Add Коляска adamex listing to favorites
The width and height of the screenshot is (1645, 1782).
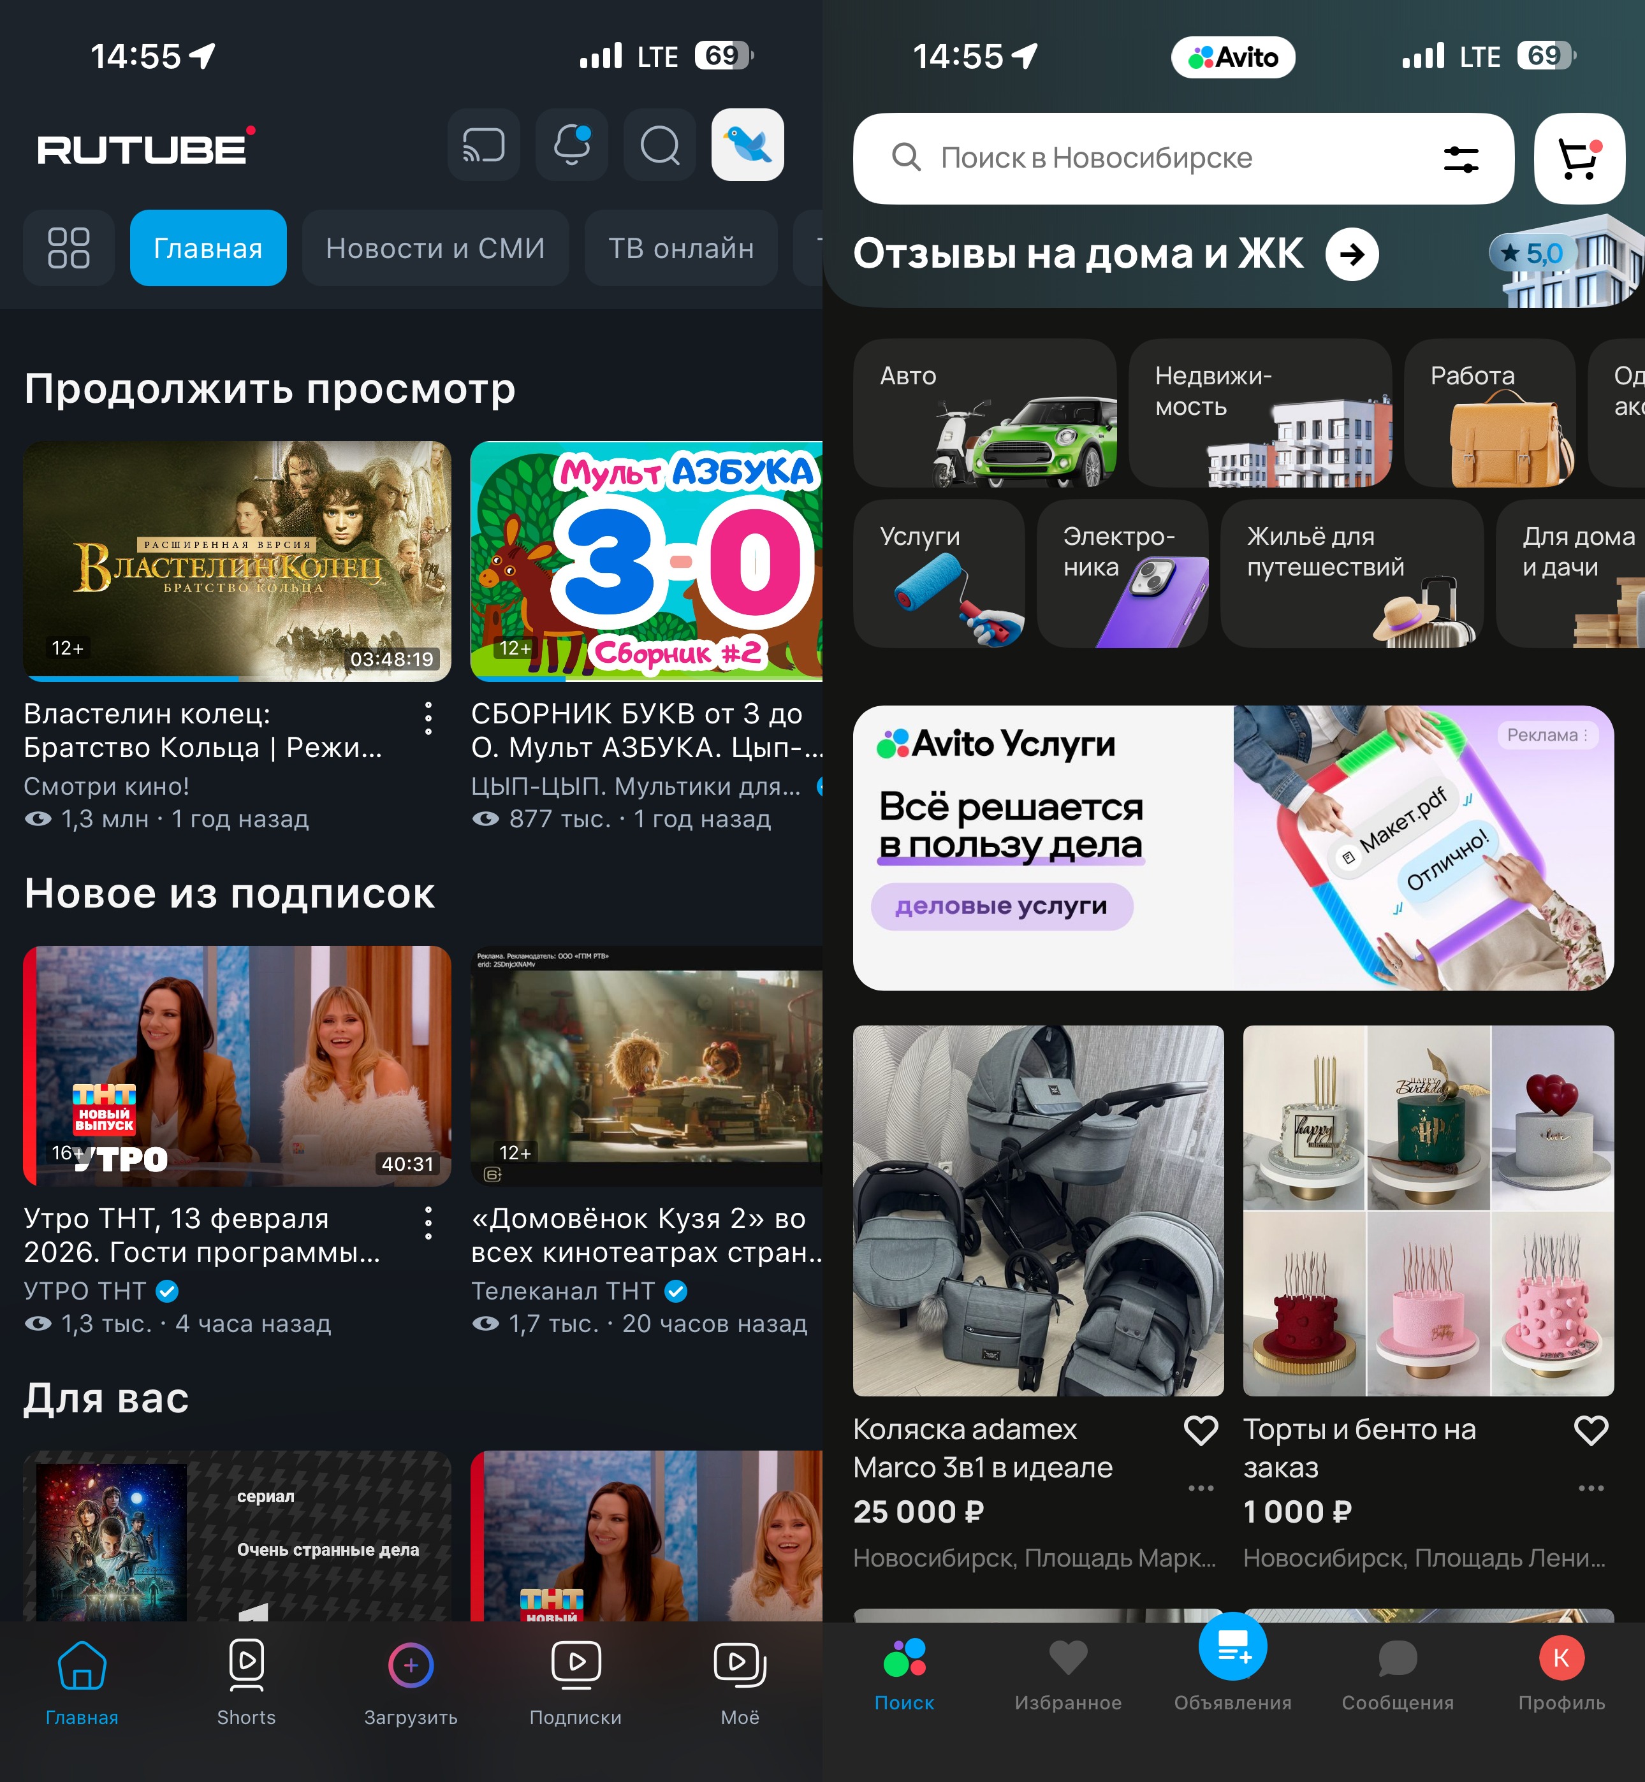coord(1201,1430)
